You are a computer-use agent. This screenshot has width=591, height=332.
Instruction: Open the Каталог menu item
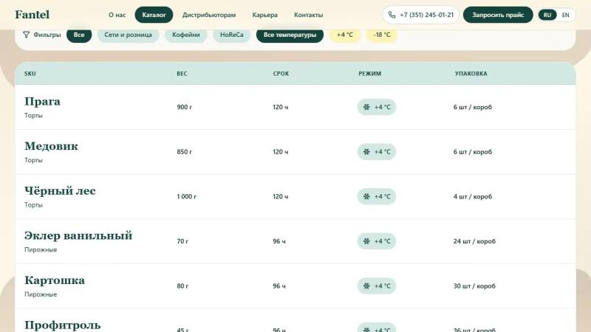coord(154,15)
